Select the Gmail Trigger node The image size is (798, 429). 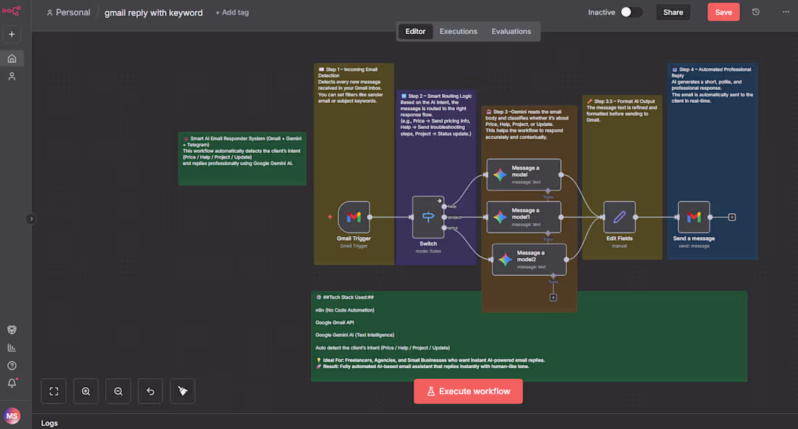tap(353, 217)
